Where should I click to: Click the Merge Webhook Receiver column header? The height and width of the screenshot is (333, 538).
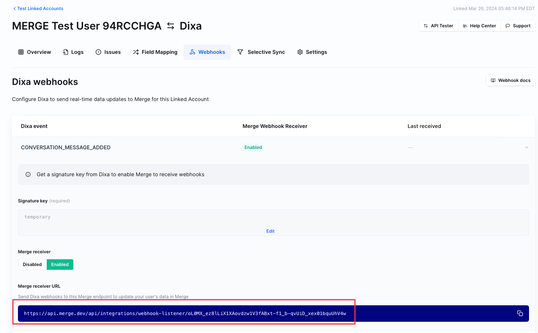[275, 126]
